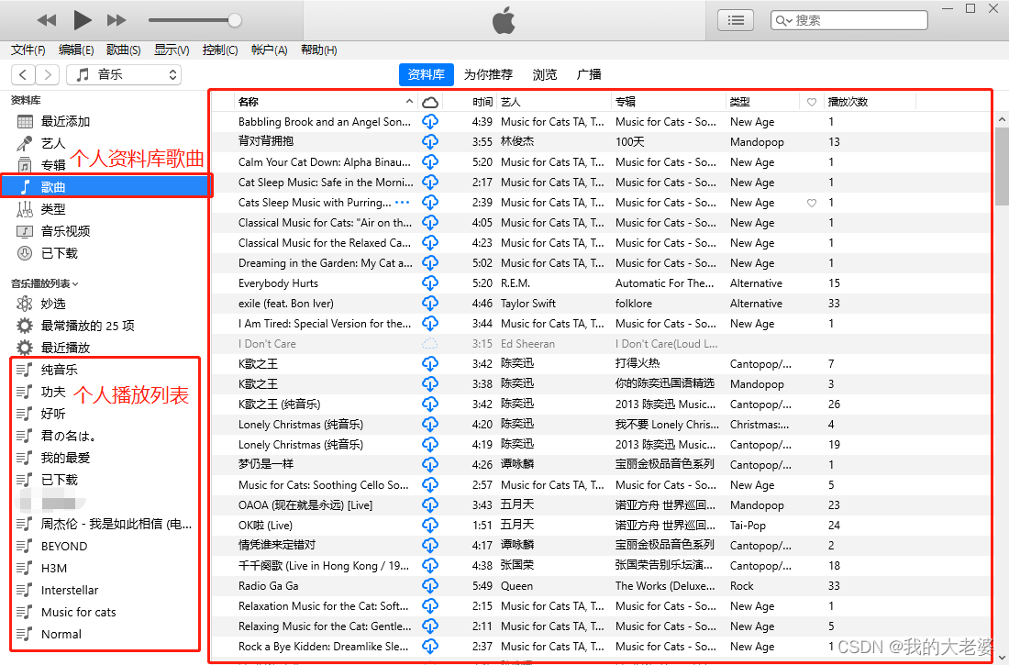Download OK啦 (Live) via its cloud icon

pyautogui.click(x=430, y=526)
